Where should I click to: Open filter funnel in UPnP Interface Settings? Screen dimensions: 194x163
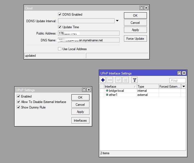point(135,80)
